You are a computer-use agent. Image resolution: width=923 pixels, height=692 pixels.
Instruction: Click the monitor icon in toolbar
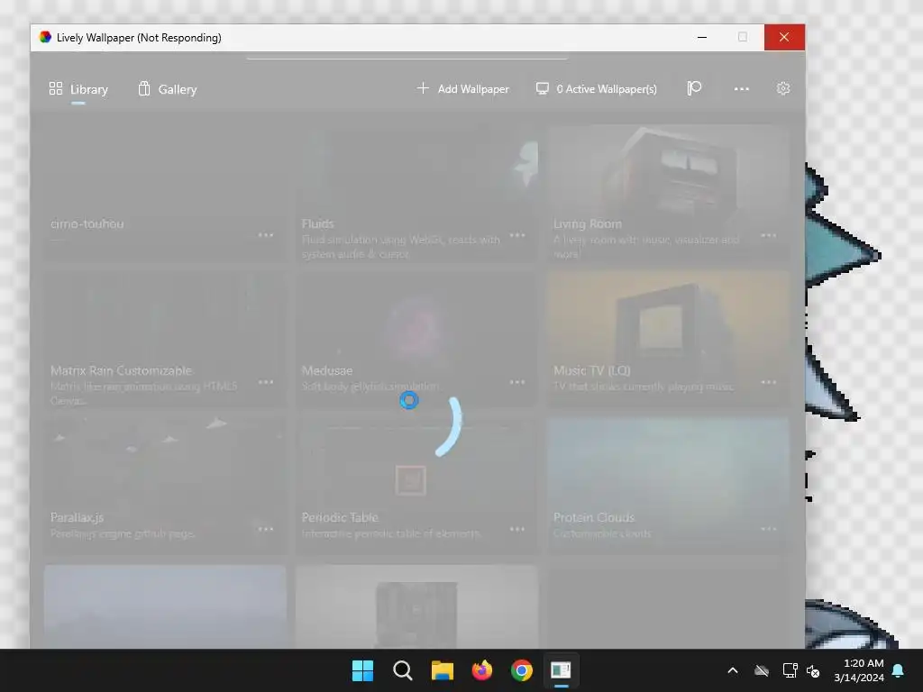tap(542, 88)
